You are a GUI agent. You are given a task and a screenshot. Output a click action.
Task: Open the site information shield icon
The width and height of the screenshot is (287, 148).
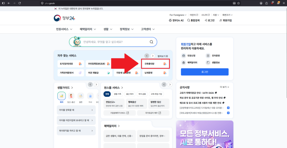pyautogui.click(x=42, y=3)
